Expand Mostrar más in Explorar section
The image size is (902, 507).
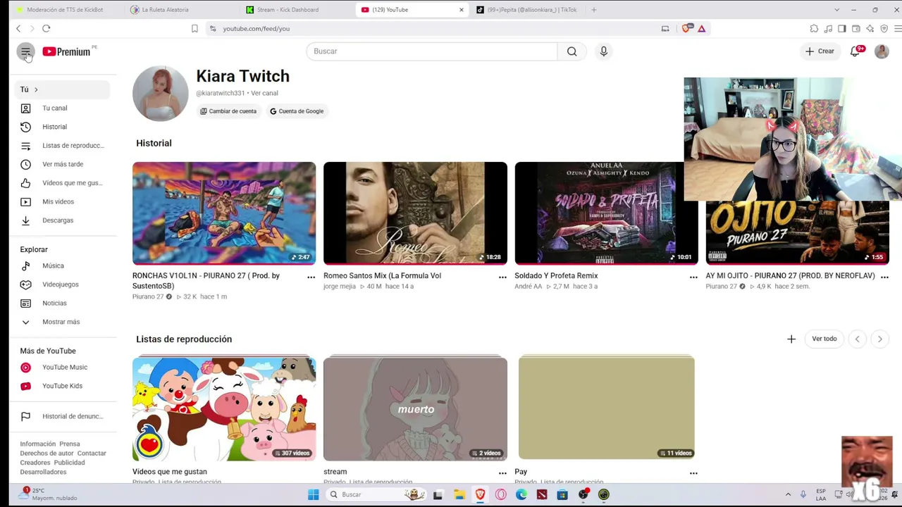(x=62, y=322)
